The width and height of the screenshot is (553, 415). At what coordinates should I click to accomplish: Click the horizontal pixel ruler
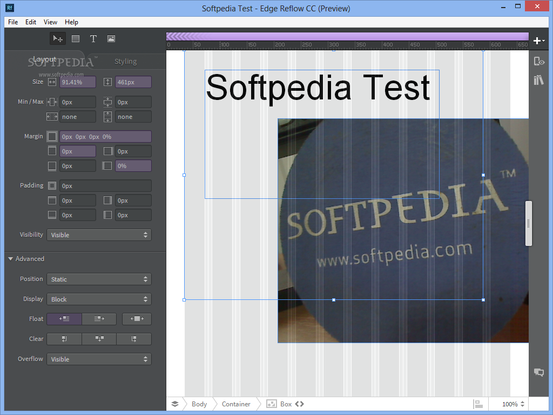point(347,45)
